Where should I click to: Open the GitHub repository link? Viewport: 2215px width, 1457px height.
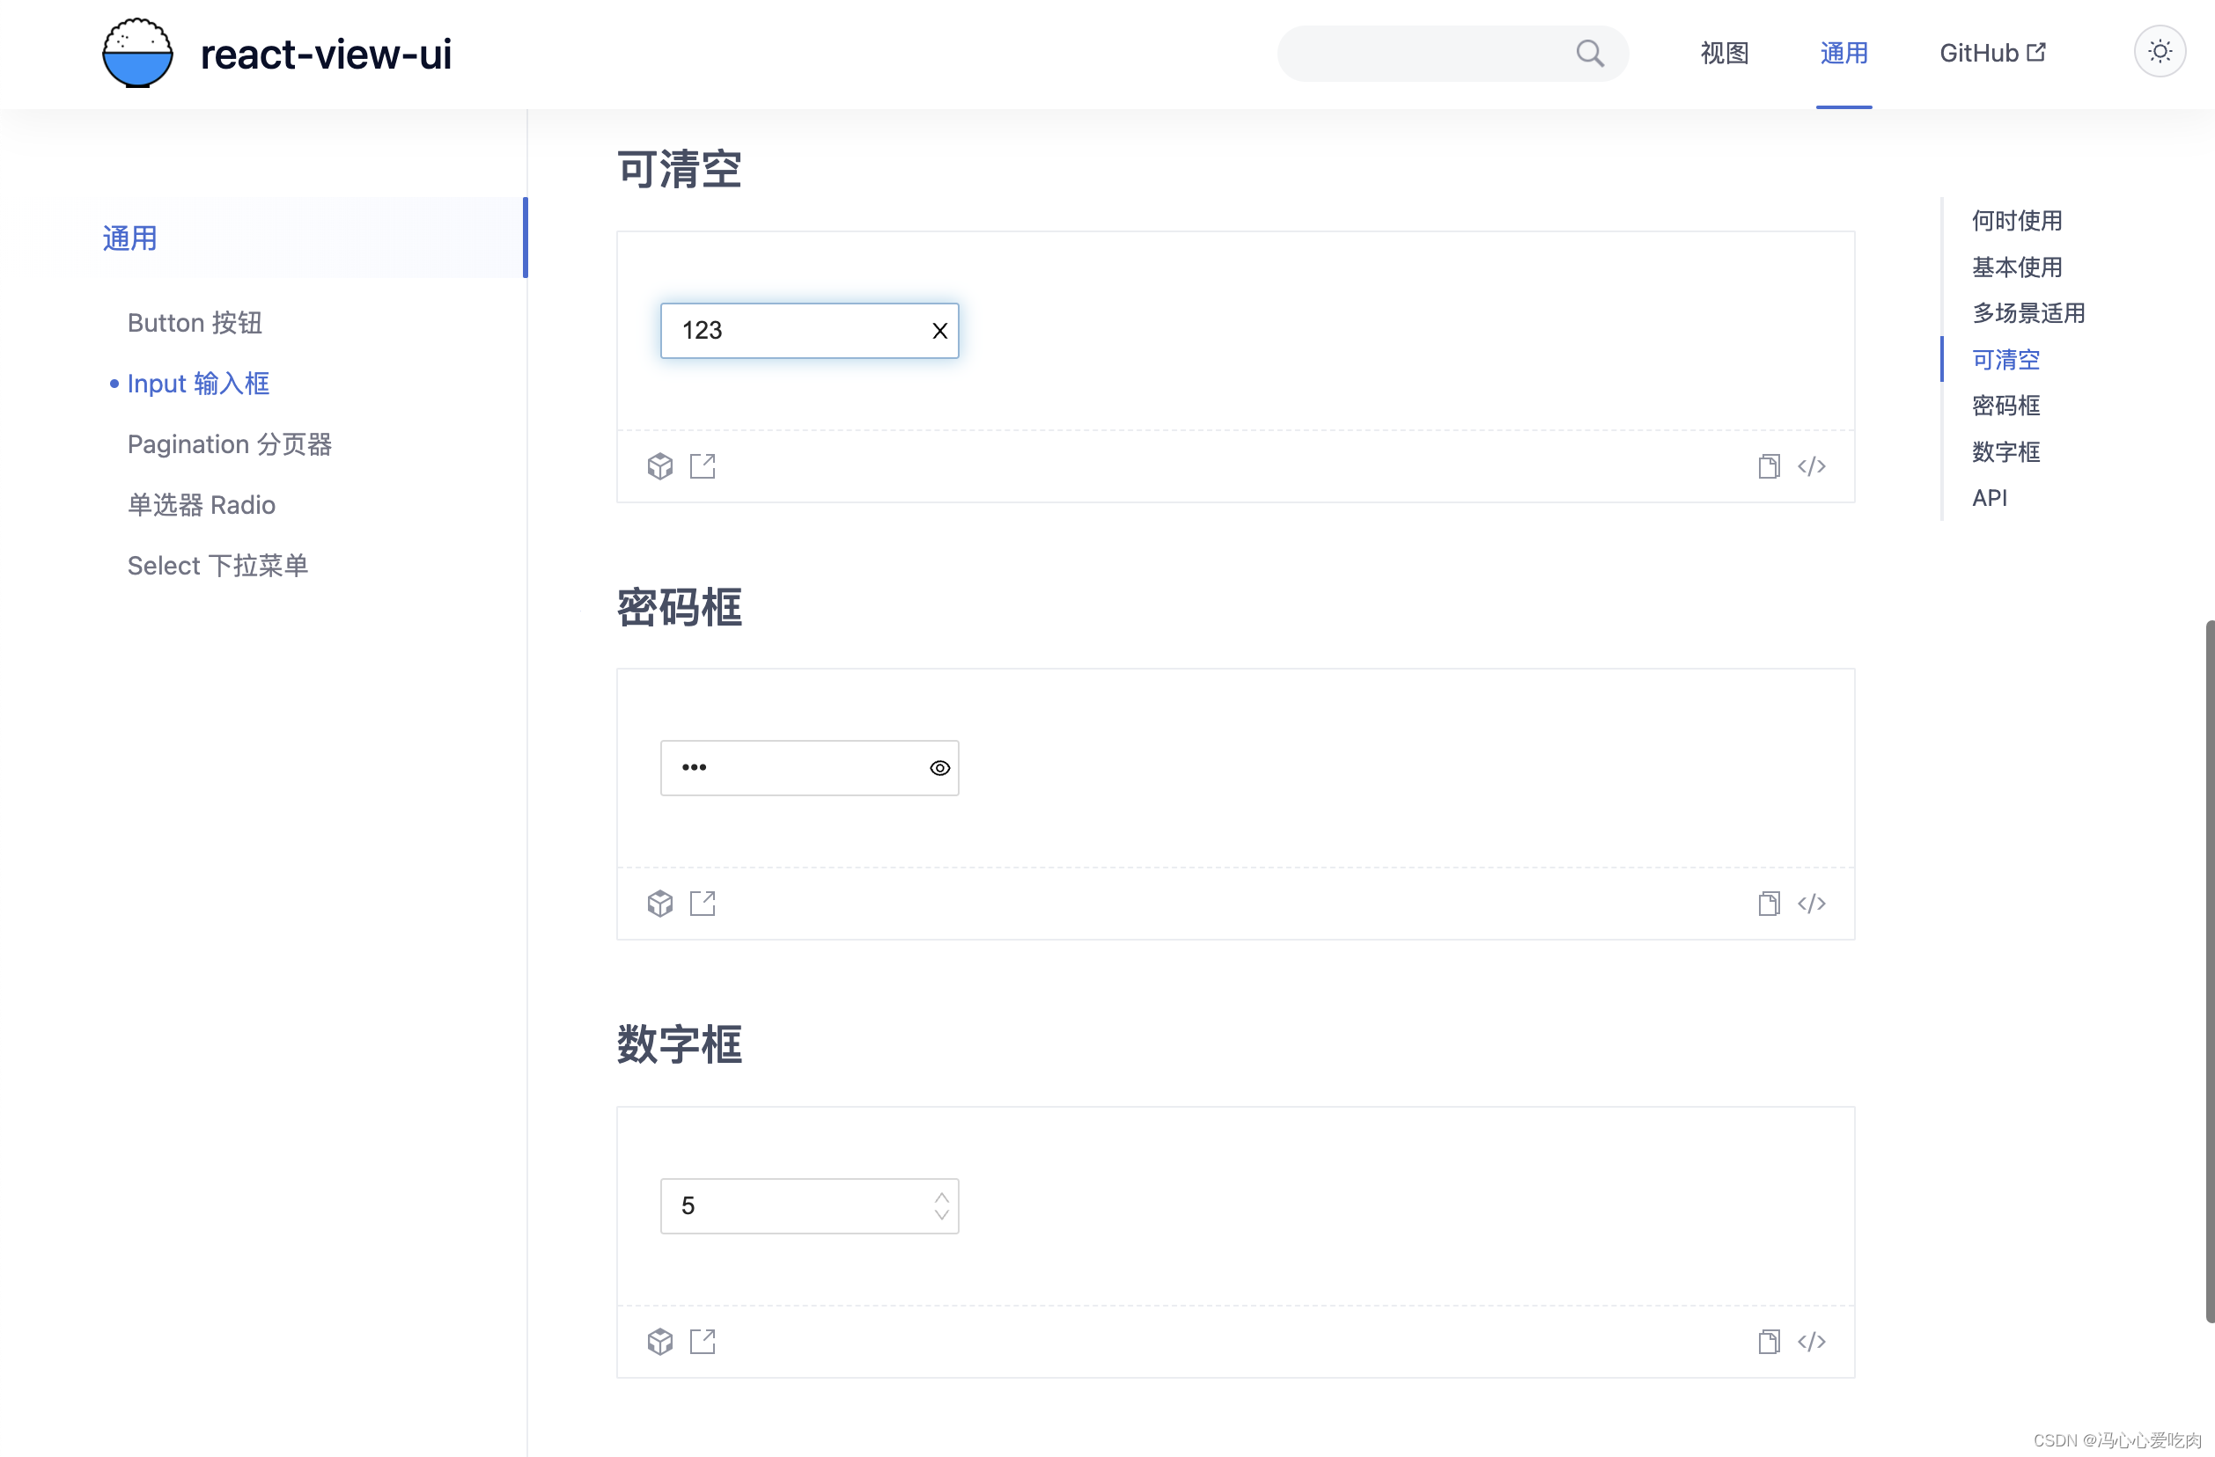(x=1990, y=53)
